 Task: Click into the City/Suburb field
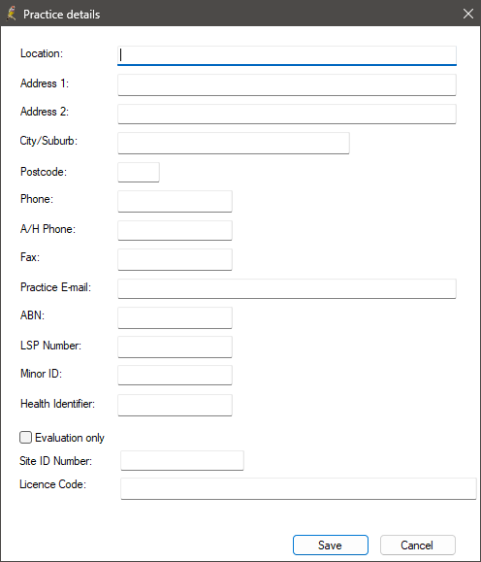pos(234,143)
